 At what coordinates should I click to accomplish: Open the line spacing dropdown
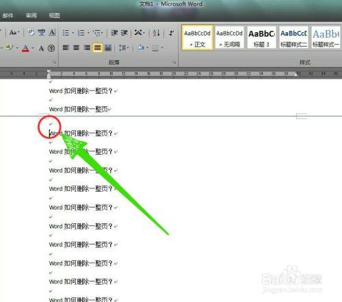[124, 48]
